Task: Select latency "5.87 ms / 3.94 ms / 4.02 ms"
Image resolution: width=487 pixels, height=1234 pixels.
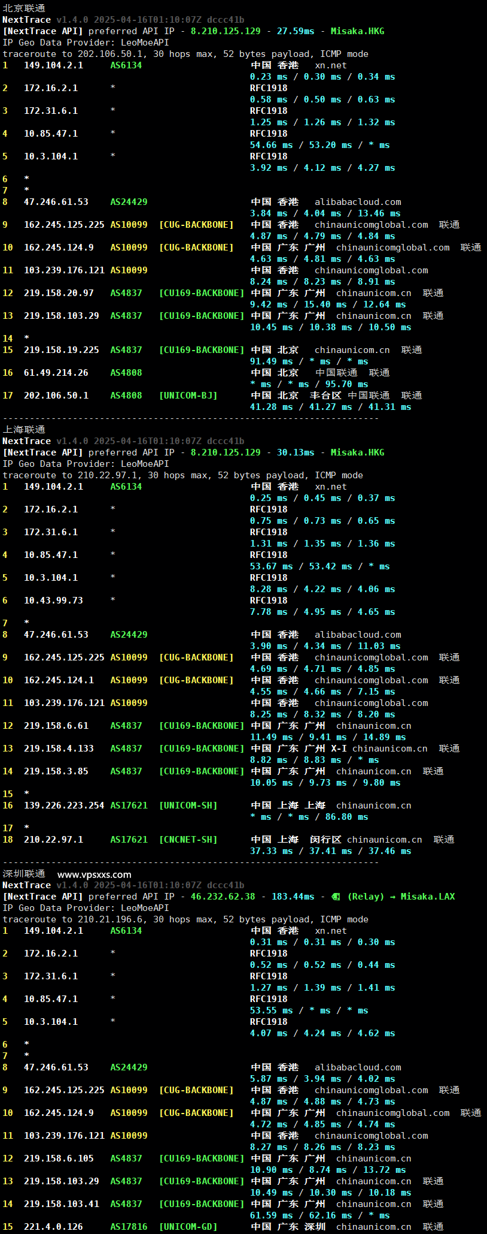Action: click(x=322, y=1079)
